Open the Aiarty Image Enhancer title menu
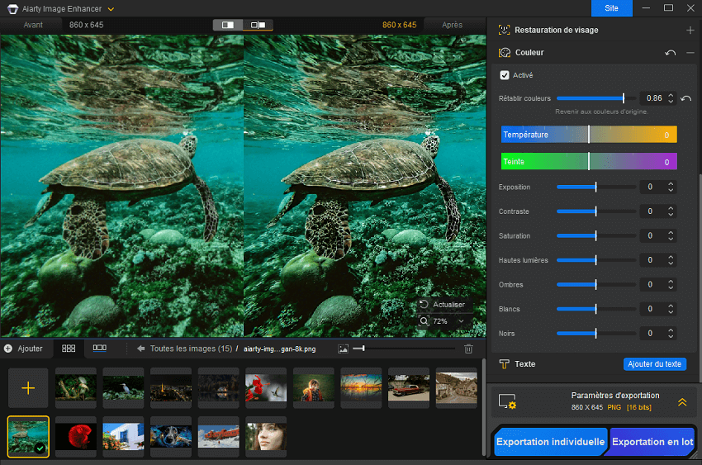Viewport: 702px width, 465px height. 111,8
